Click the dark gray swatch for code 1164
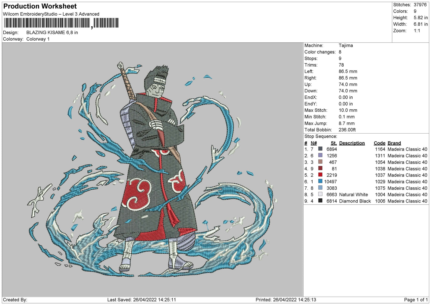Viewport: 431px width, 305px height. 320,149
